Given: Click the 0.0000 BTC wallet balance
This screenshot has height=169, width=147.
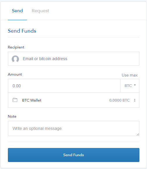Looking at the screenshot, I should point(120,100).
